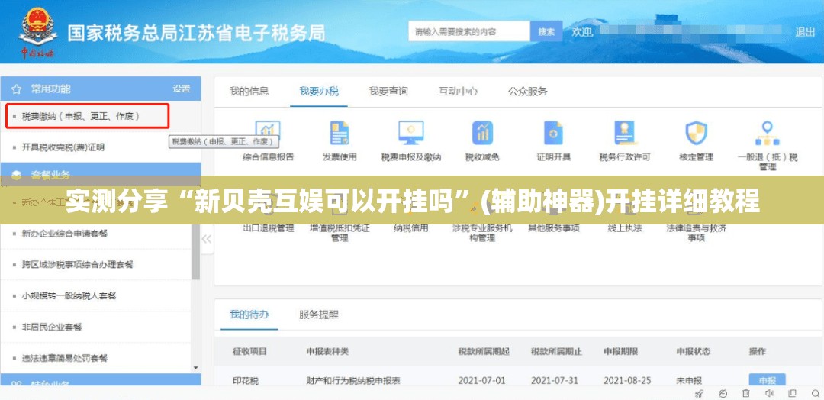
Task: Click the 其他服务事项 label
Action: pyautogui.click(x=553, y=228)
